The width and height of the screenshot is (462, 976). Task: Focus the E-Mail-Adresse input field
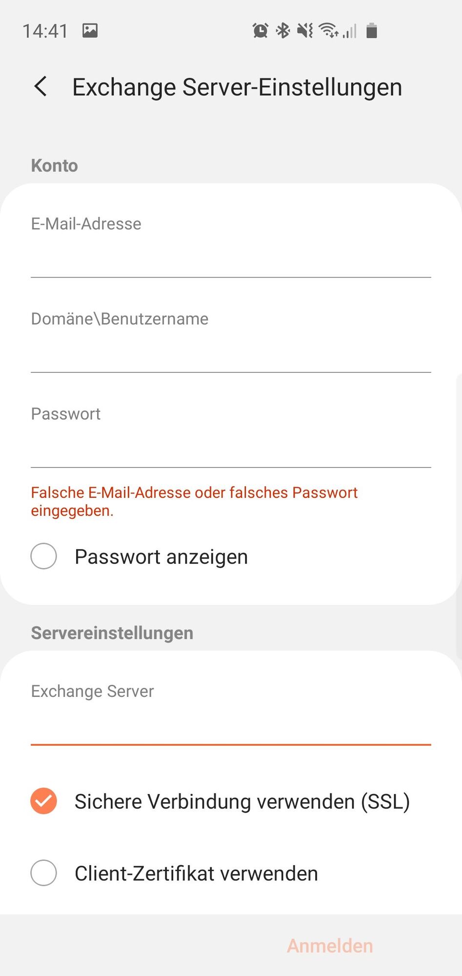point(231,259)
